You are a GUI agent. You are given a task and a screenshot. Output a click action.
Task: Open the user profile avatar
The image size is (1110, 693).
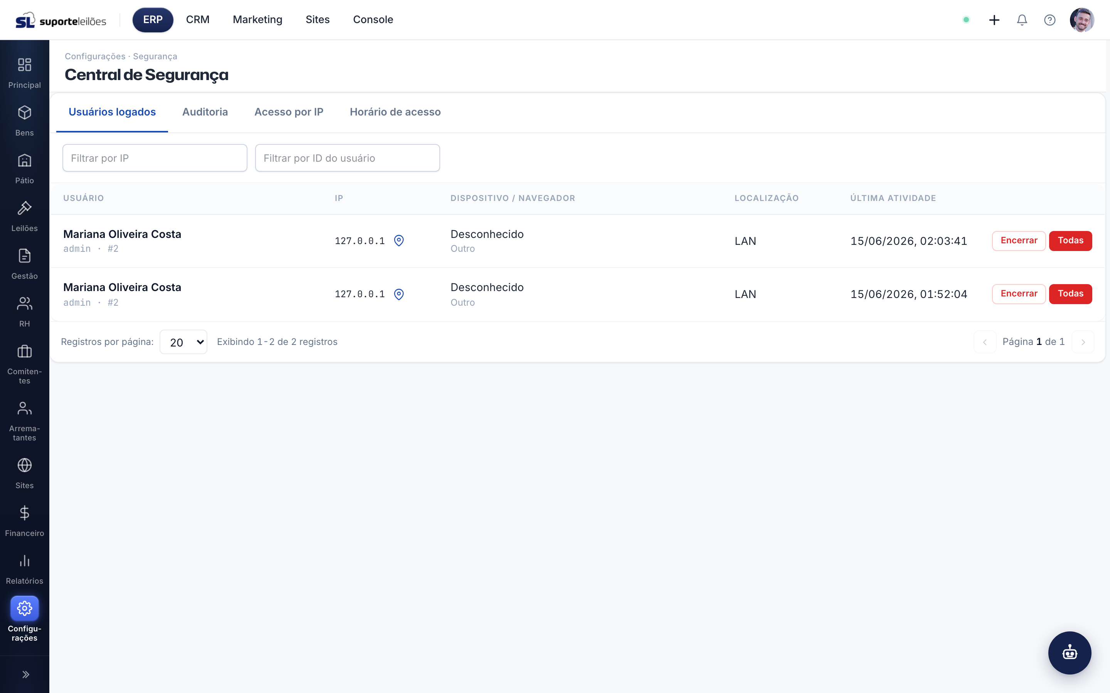pos(1081,20)
